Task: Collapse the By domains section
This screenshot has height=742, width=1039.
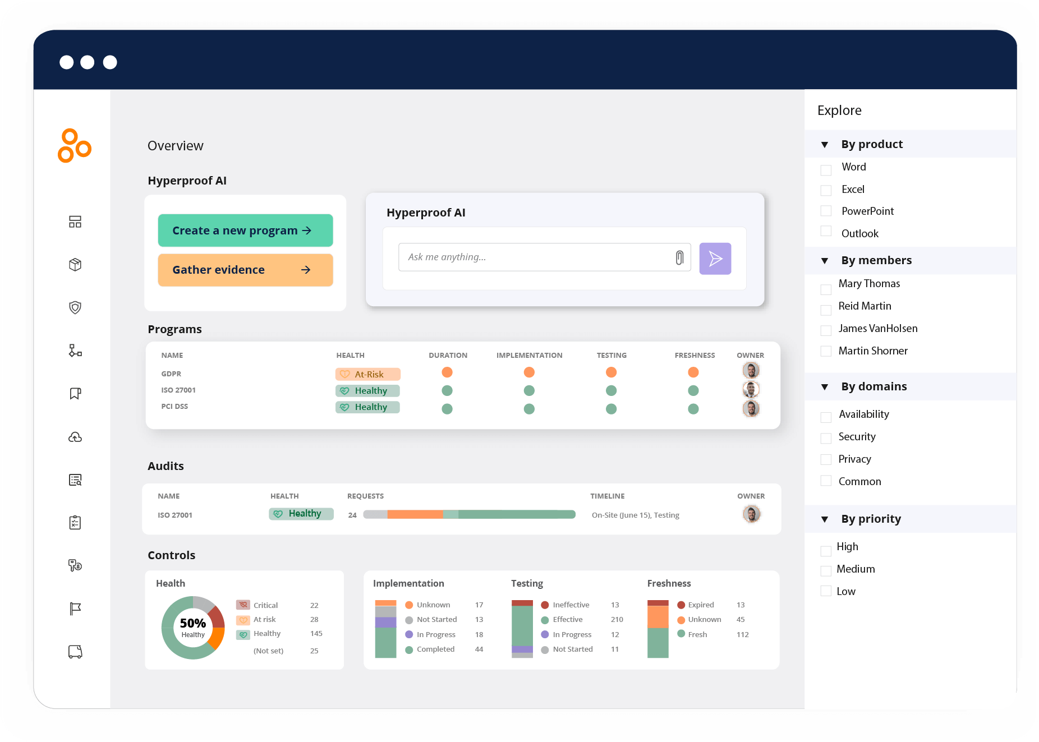Action: click(x=824, y=386)
